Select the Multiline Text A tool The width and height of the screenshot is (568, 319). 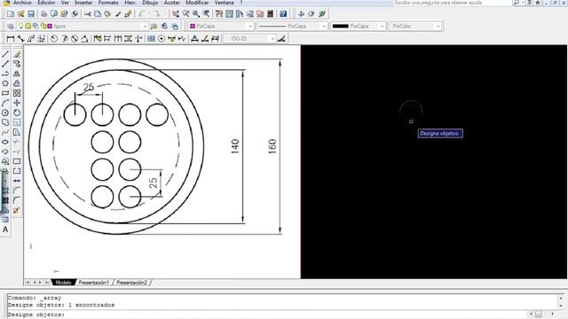(5, 230)
